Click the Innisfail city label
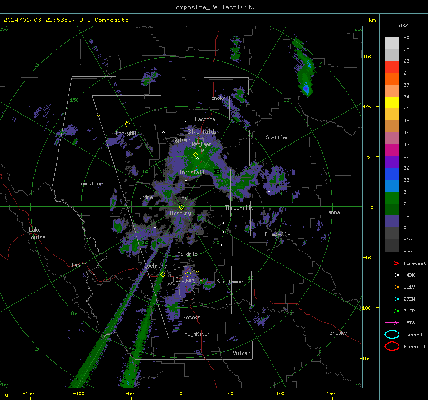 [192, 172]
